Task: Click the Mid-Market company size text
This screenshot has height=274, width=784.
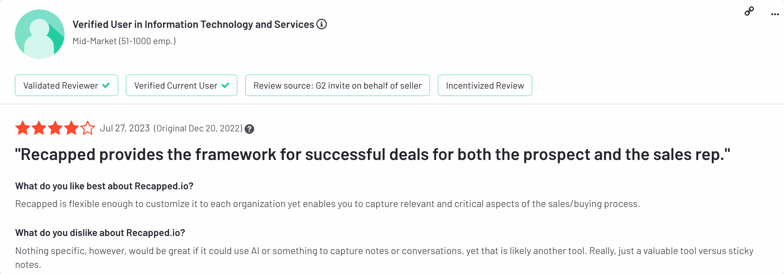Action: point(124,41)
